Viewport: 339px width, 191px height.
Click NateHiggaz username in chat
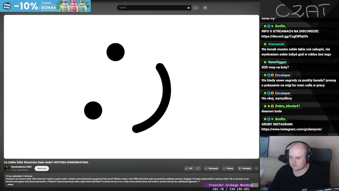[277, 62]
